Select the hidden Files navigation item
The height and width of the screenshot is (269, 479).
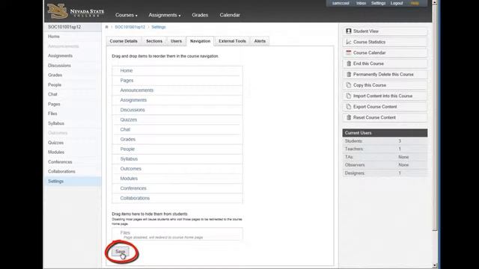177,235
